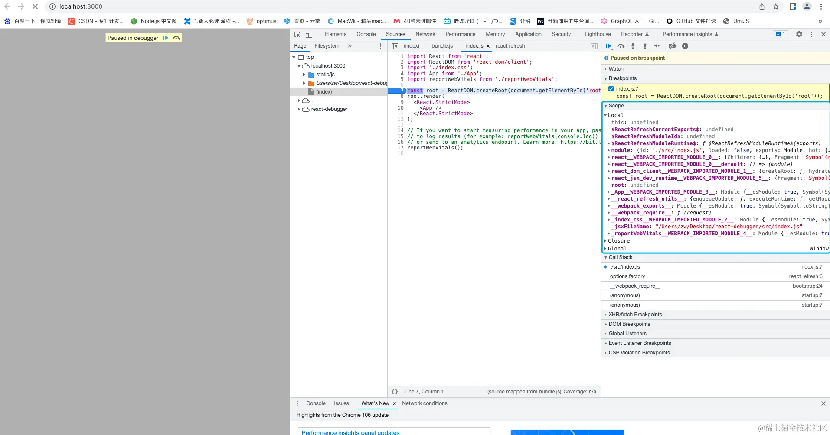The width and height of the screenshot is (830, 435).
Task: Click step out of current function arrow
Action: pos(645,46)
